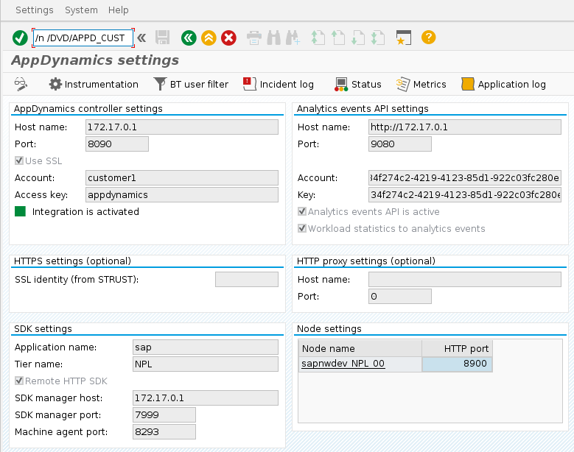
Task: Click the Next page icon
Action: [x=357, y=38]
